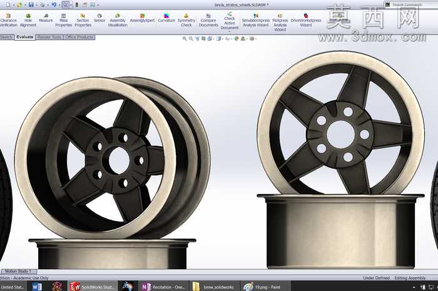Switch to the Render Tools tab

coord(49,37)
